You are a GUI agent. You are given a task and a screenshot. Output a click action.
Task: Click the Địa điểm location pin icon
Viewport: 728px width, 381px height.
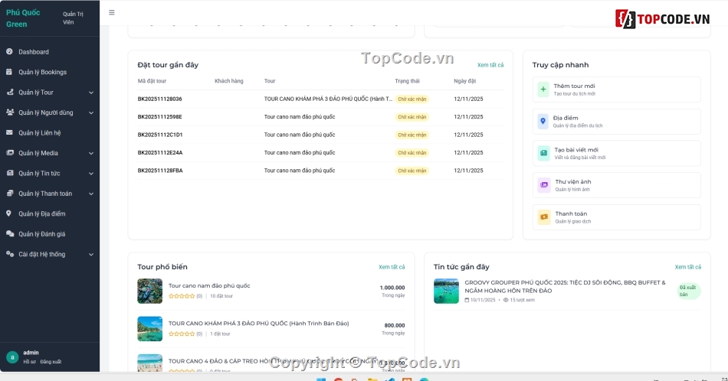543,121
